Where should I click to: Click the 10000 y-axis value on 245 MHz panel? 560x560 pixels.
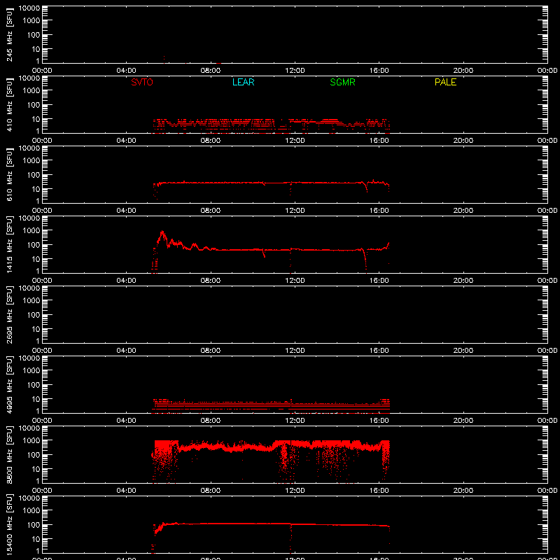click(29, 8)
